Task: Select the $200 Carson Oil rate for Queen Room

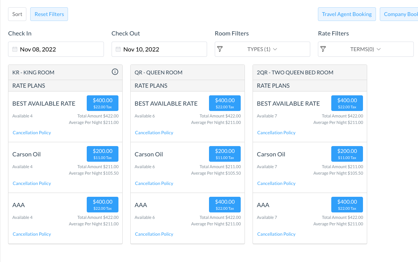Action: coord(225,154)
